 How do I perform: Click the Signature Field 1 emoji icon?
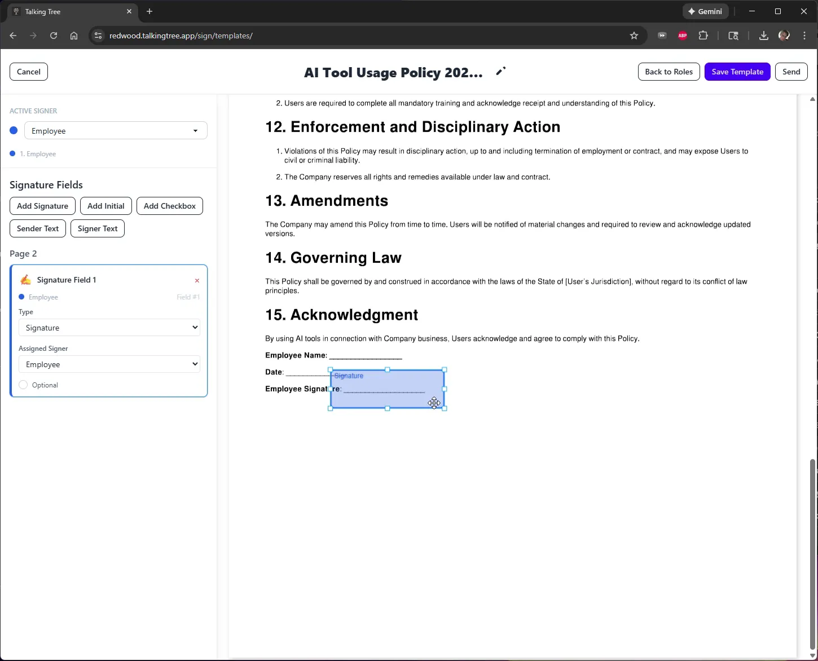(x=25, y=280)
